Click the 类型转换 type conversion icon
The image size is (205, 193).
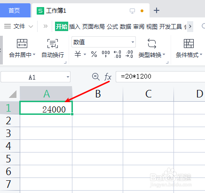click(152, 43)
